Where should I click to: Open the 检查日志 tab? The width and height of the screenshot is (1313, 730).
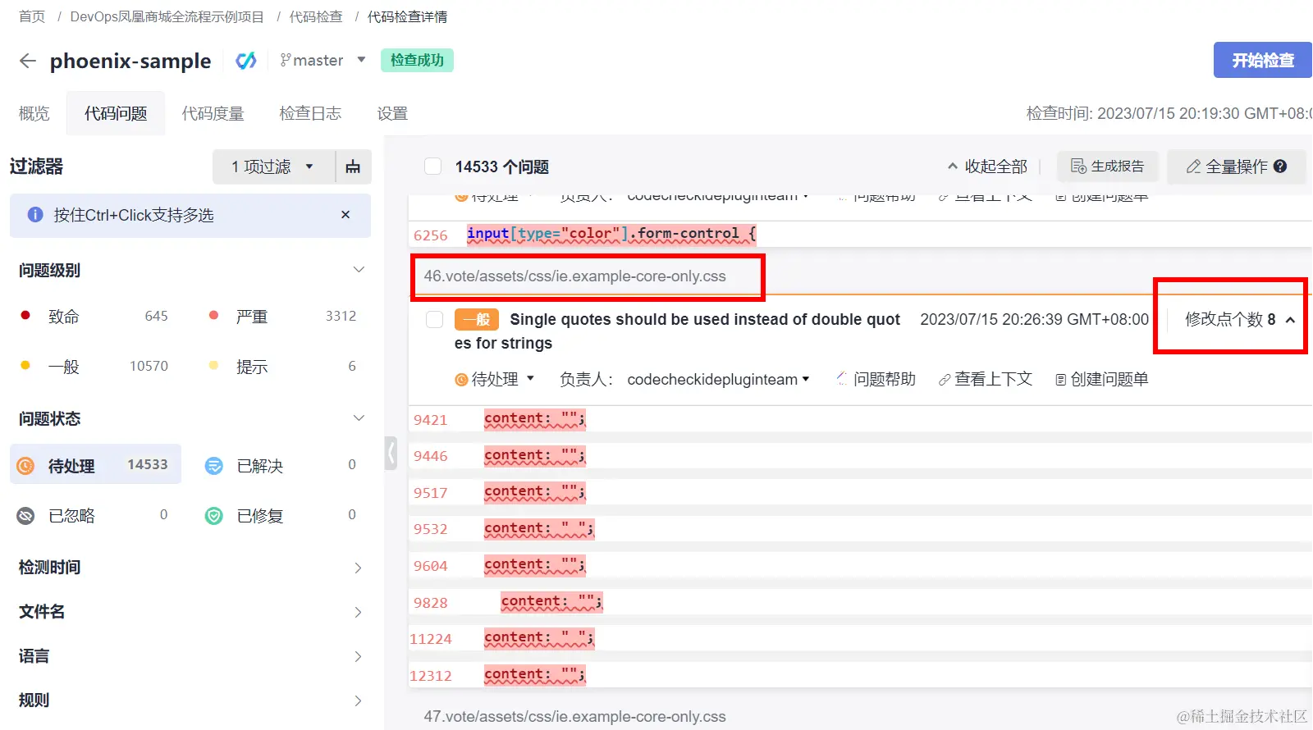310,113
